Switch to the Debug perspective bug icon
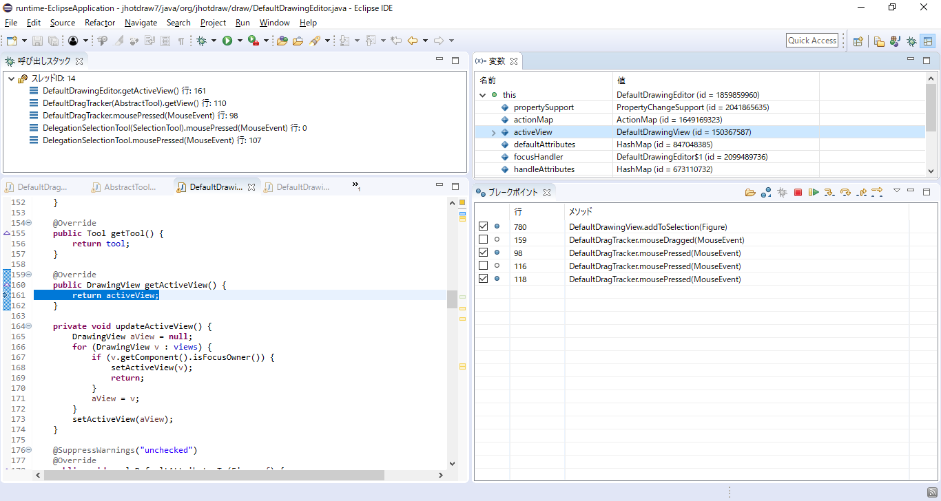The height and width of the screenshot is (501, 941). (911, 41)
